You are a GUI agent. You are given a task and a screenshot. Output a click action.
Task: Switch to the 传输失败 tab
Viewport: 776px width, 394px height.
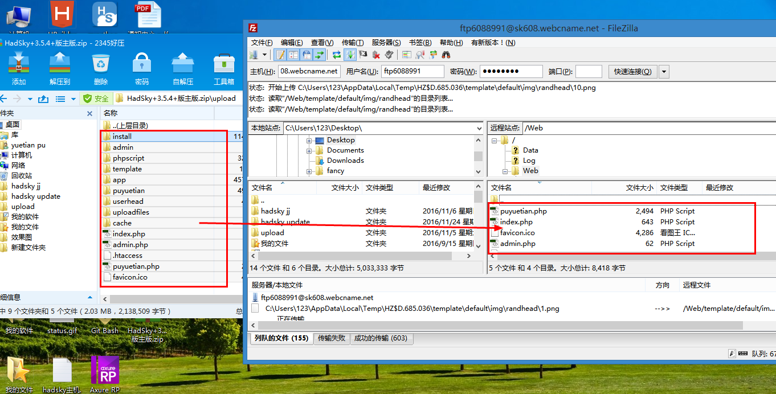click(332, 338)
